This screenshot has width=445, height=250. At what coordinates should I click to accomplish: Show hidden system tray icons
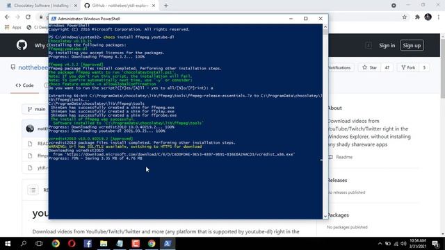coord(380,244)
